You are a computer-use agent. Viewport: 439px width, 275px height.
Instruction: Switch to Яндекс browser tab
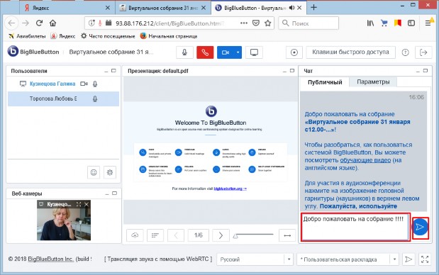67,8
